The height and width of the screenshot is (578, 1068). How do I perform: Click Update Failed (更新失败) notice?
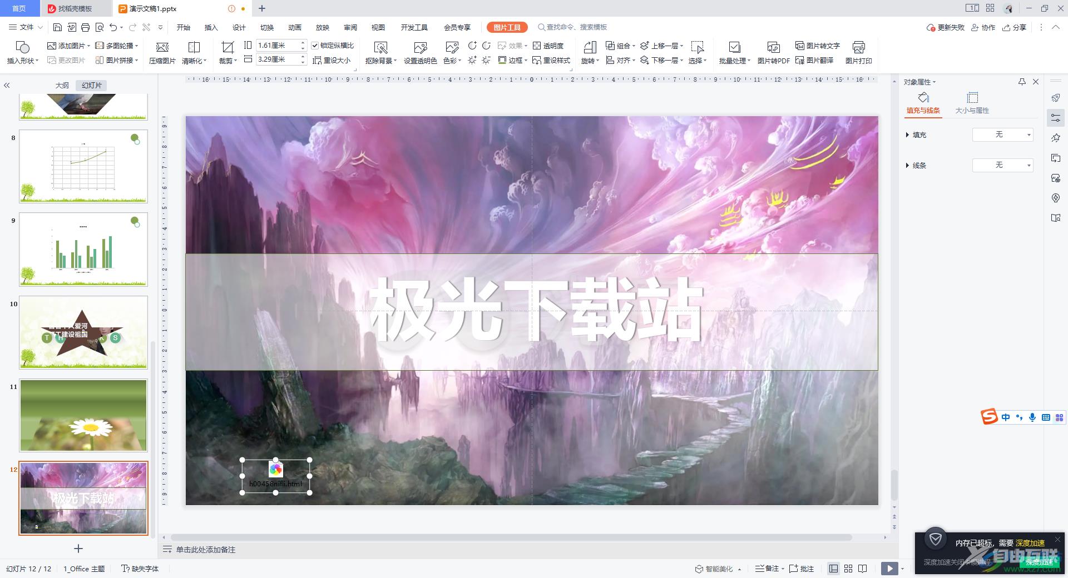coord(945,27)
